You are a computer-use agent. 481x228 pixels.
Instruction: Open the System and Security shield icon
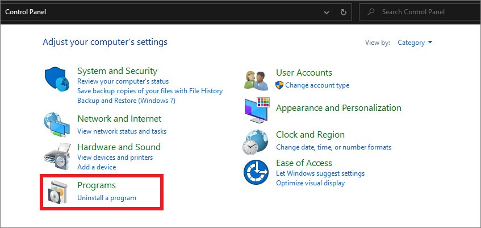pyautogui.click(x=57, y=80)
